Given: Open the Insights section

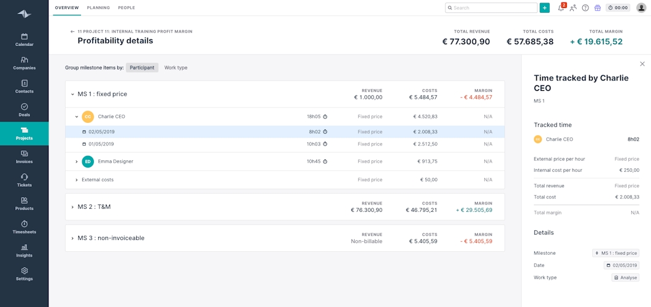Looking at the screenshot, I should click(24, 250).
